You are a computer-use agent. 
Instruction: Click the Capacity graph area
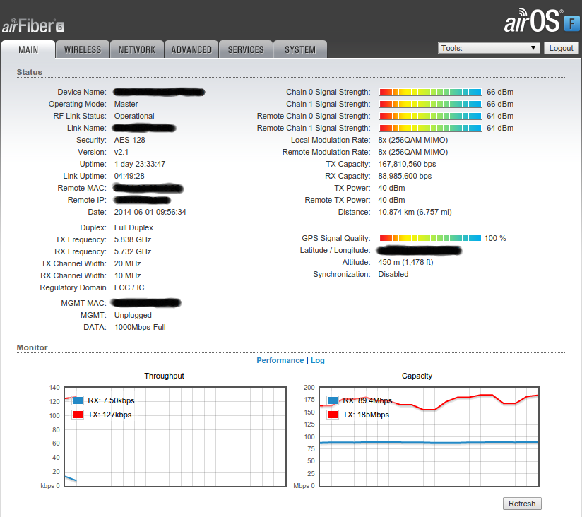point(429,436)
